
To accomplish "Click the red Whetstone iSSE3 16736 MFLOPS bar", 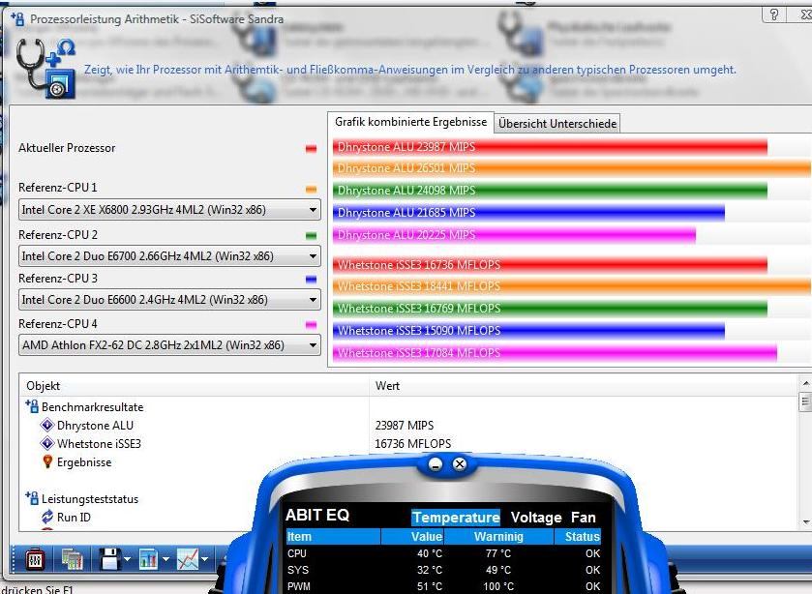I will tap(550, 265).
